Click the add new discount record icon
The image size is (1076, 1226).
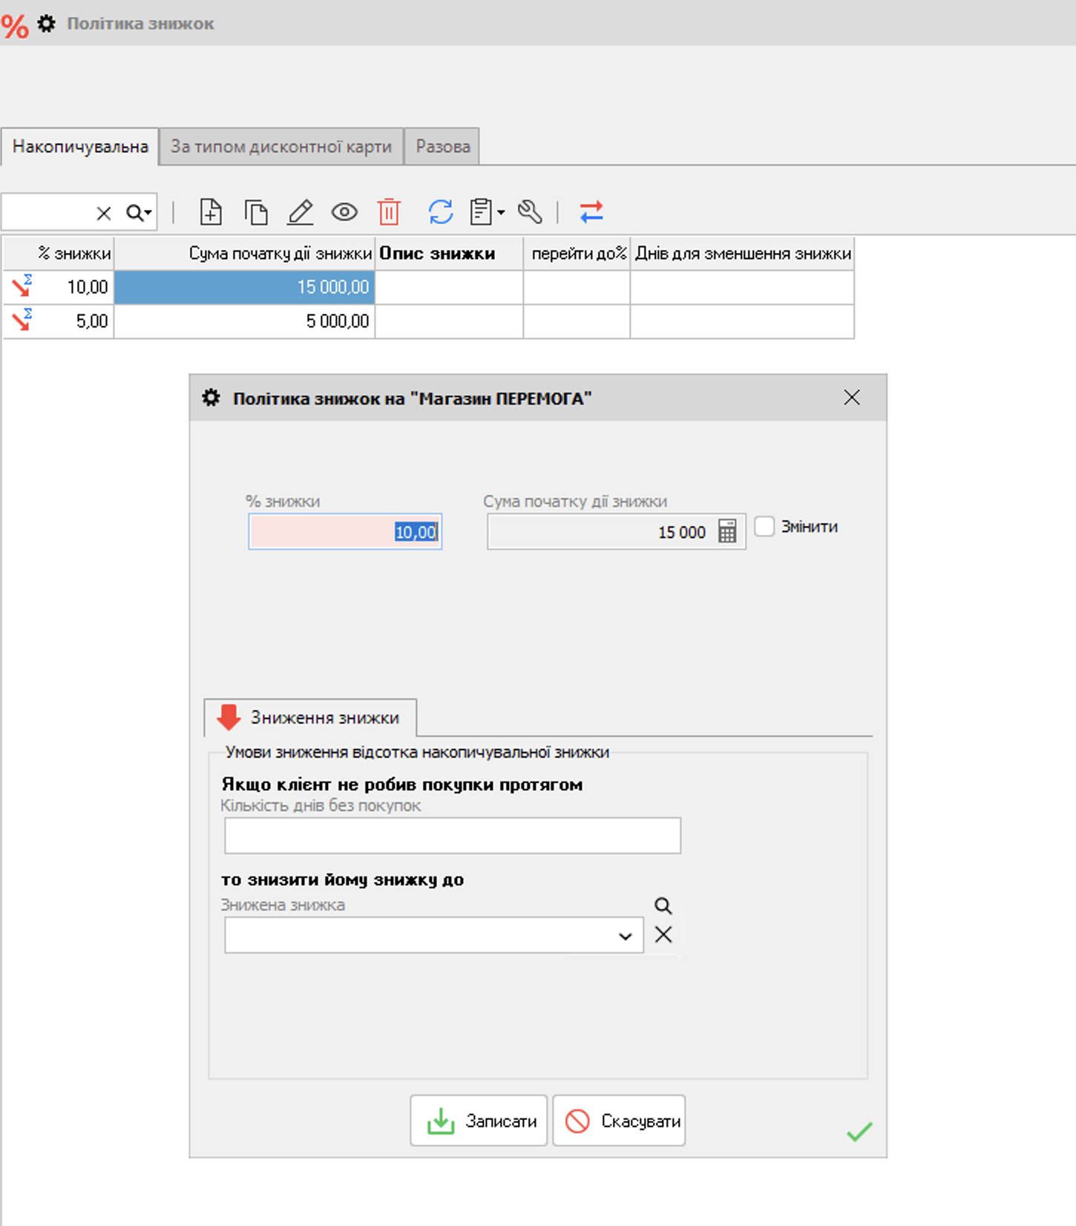[211, 212]
